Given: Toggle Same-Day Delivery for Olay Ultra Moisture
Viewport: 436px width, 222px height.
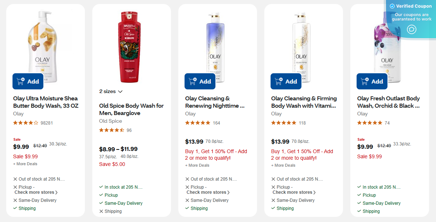Looking at the screenshot, I should [15, 200].
